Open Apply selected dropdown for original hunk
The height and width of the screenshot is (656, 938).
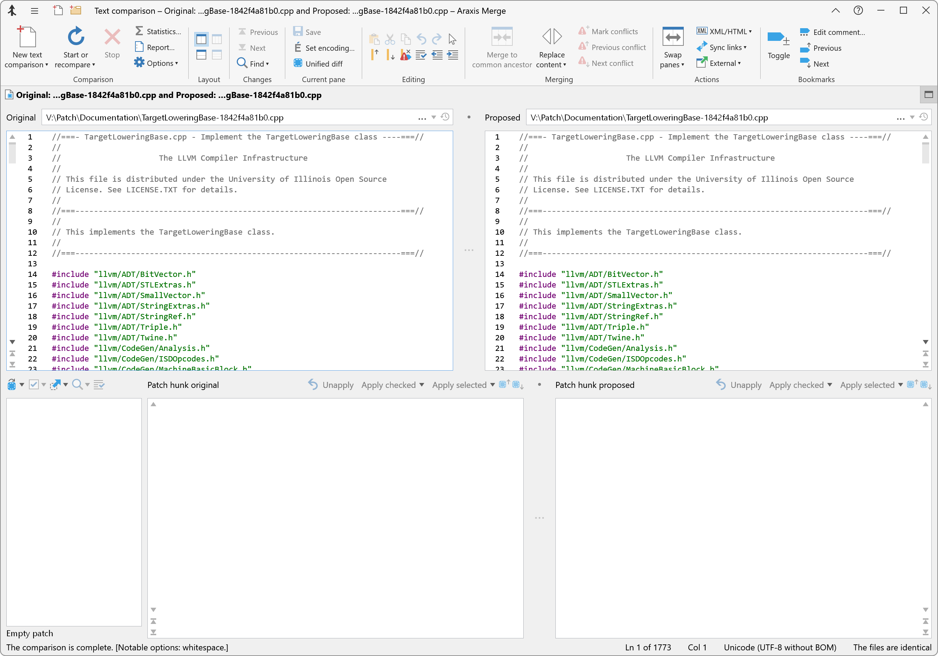pyautogui.click(x=492, y=384)
